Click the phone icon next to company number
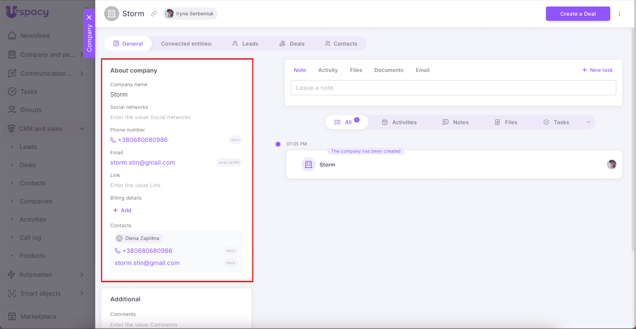Image resolution: width=636 pixels, height=329 pixels. (113, 140)
